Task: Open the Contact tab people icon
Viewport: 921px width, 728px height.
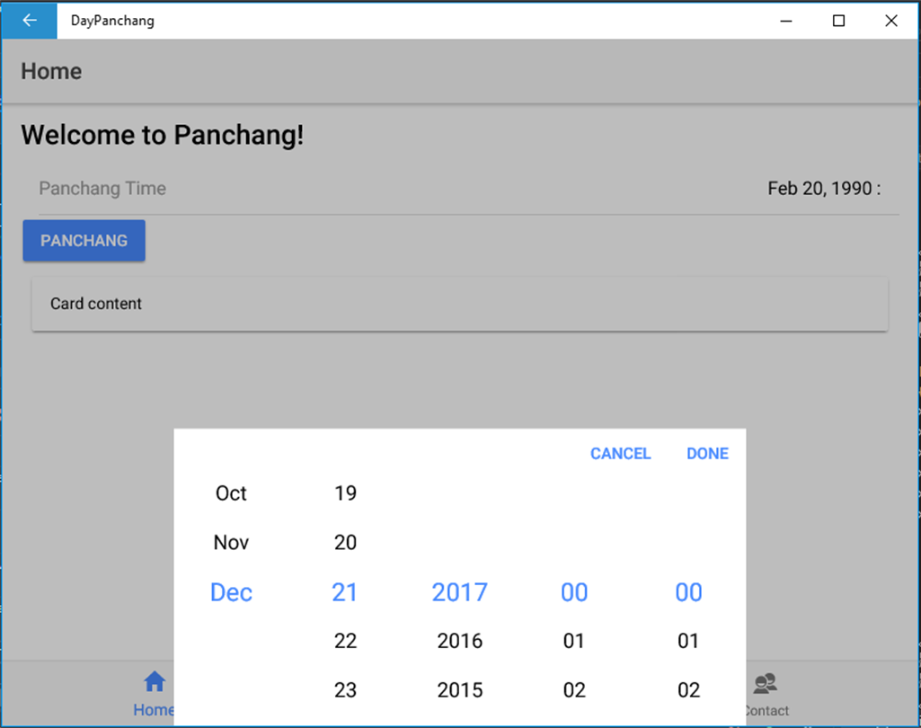Action: [765, 684]
